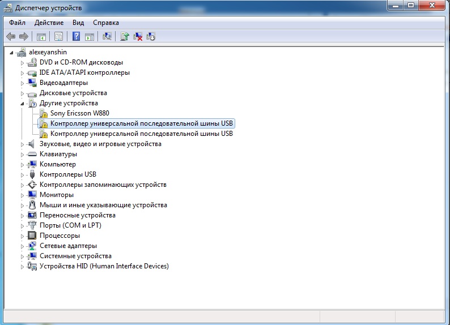
Task: Expand the Процессоры node arrow
Action: [x=22, y=236]
